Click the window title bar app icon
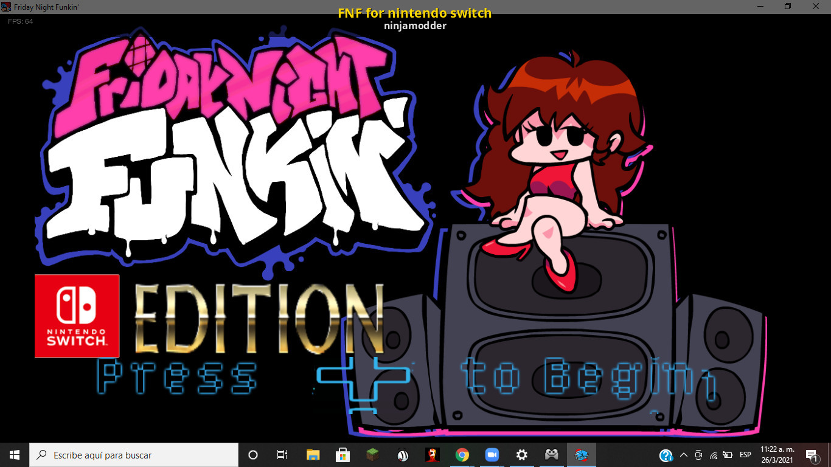 click(x=6, y=6)
